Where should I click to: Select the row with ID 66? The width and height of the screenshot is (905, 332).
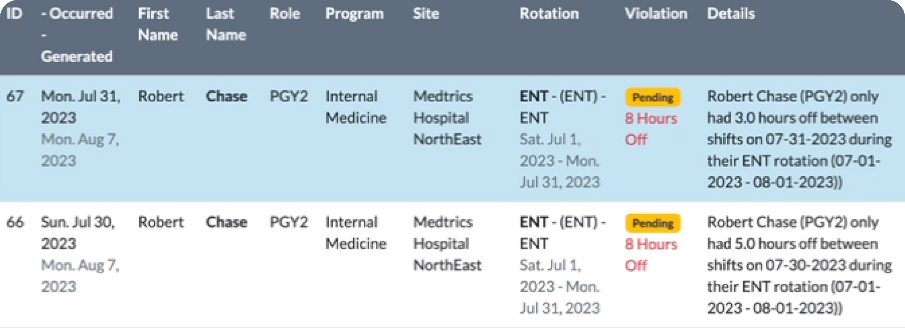point(15,222)
